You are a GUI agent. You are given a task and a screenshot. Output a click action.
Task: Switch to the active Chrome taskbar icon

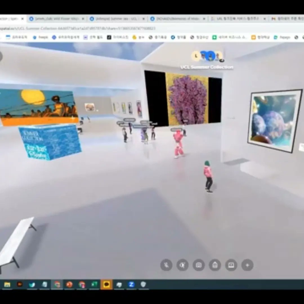57,284
